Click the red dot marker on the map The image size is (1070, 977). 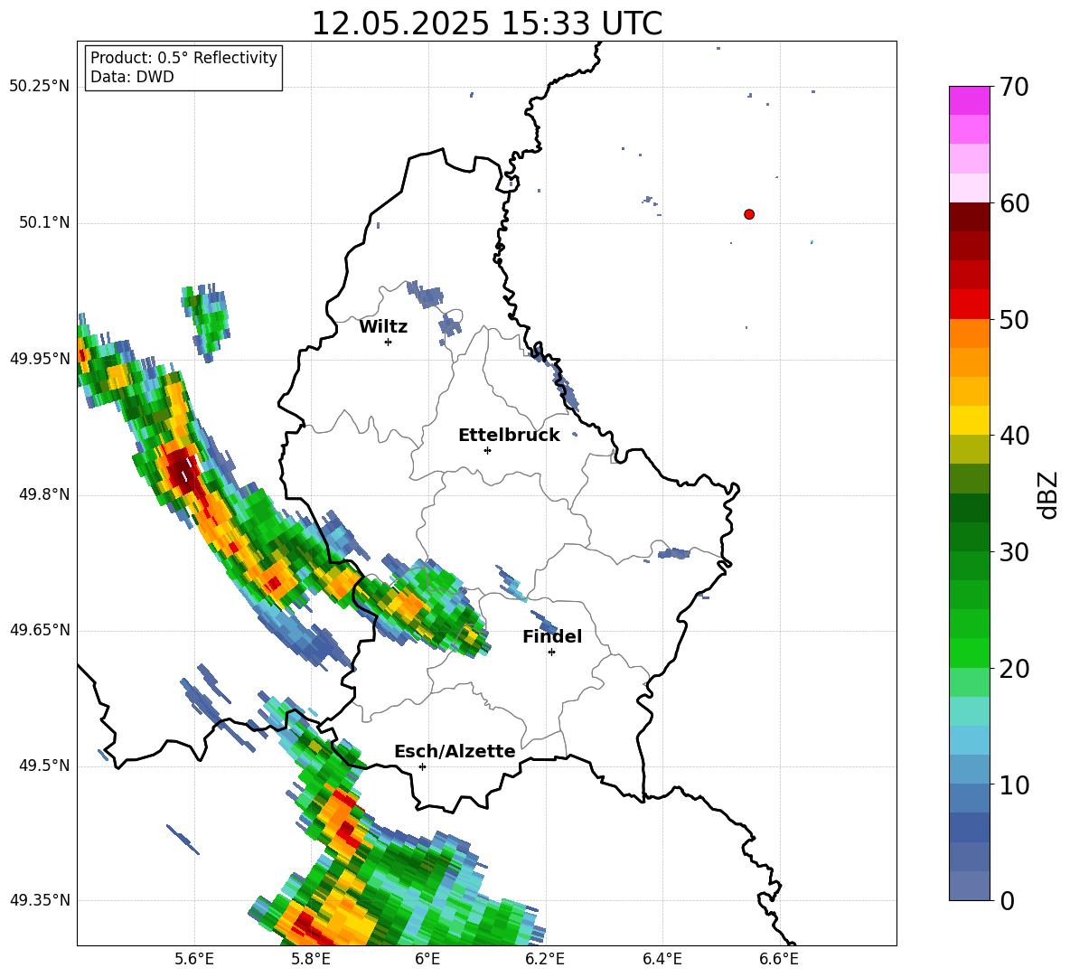pyautogui.click(x=748, y=214)
